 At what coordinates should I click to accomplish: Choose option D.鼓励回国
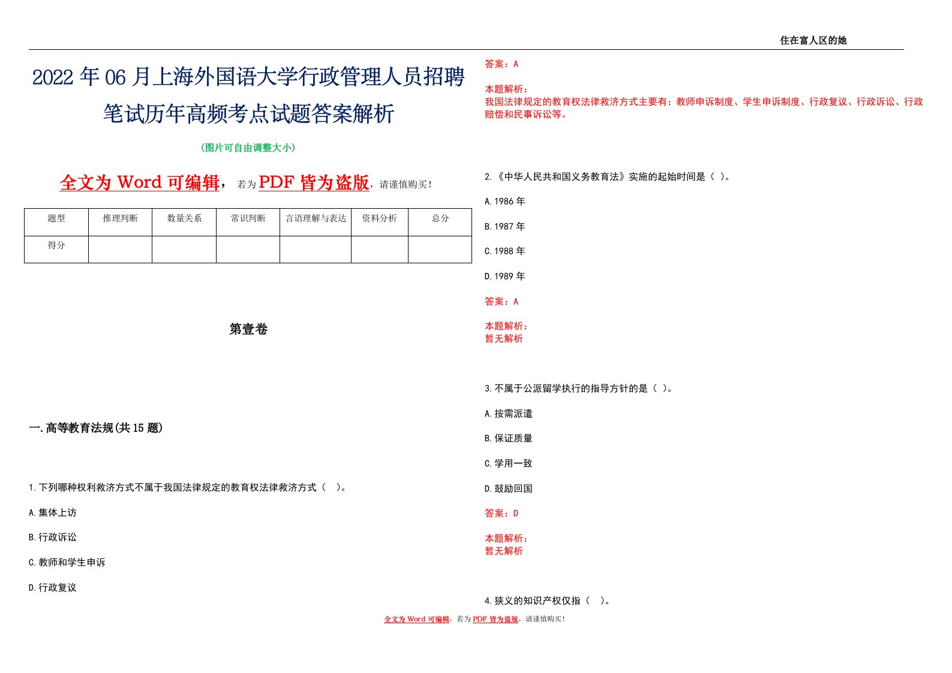(509, 488)
